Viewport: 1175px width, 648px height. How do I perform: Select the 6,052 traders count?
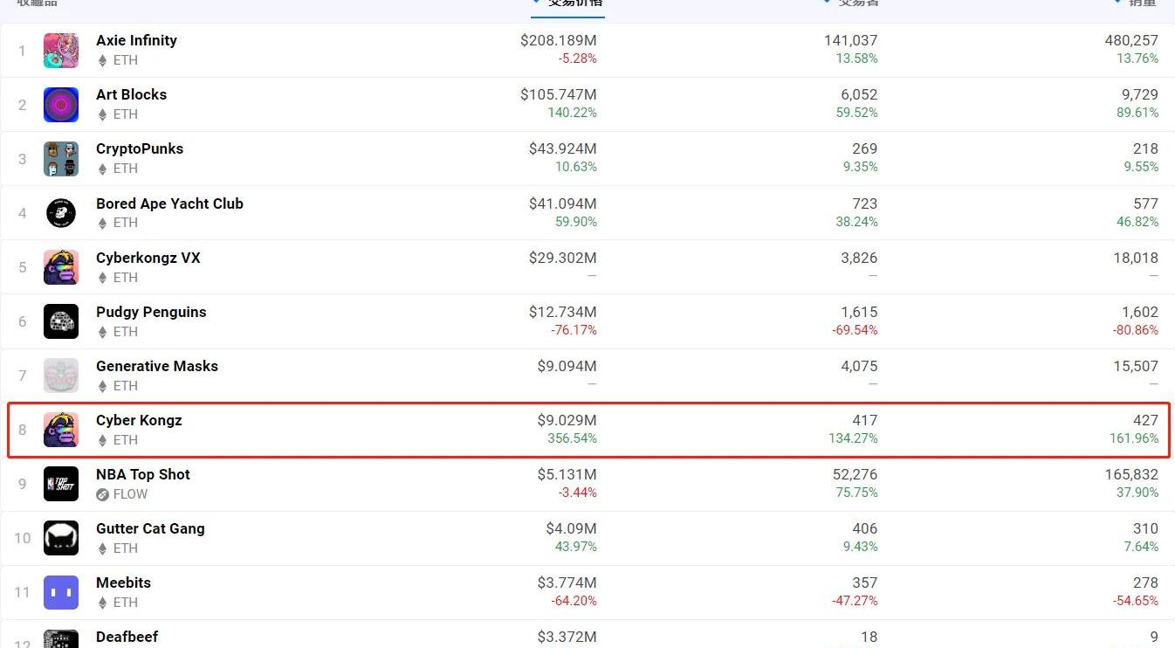tap(859, 94)
